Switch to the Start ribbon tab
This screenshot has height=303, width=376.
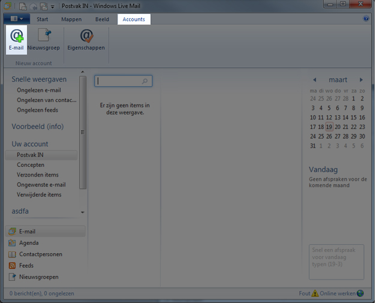pyautogui.click(x=42, y=19)
